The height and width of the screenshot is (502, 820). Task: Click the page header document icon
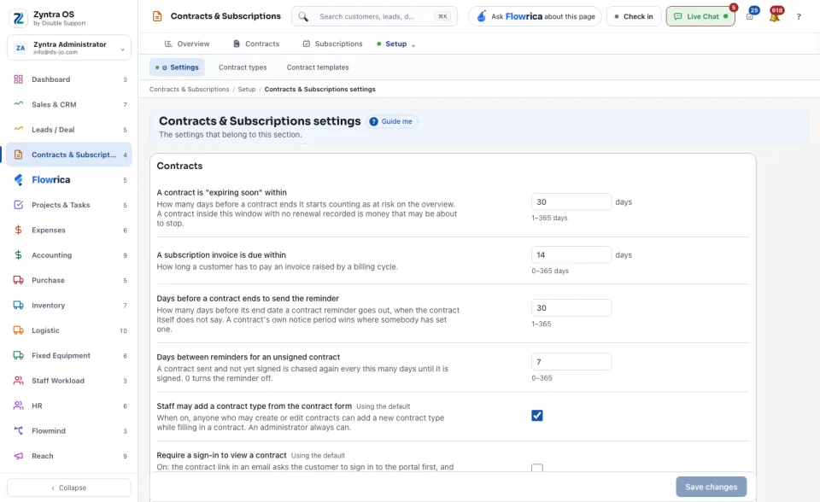pyautogui.click(x=157, y=16)
